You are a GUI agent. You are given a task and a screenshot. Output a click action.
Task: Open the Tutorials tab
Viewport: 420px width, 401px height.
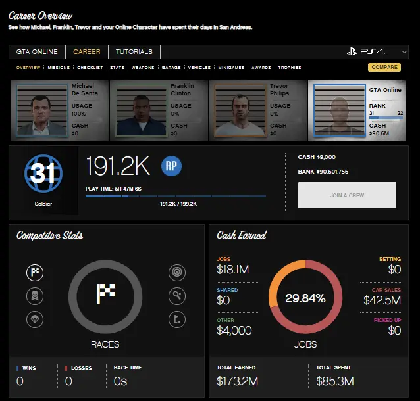click(x=134, y=52)
